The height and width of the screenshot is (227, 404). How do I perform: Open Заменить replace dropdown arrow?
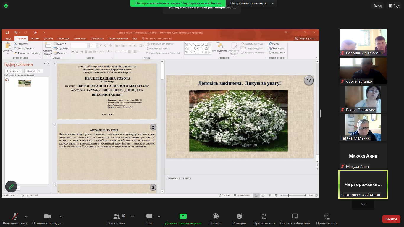pos(285,48)
